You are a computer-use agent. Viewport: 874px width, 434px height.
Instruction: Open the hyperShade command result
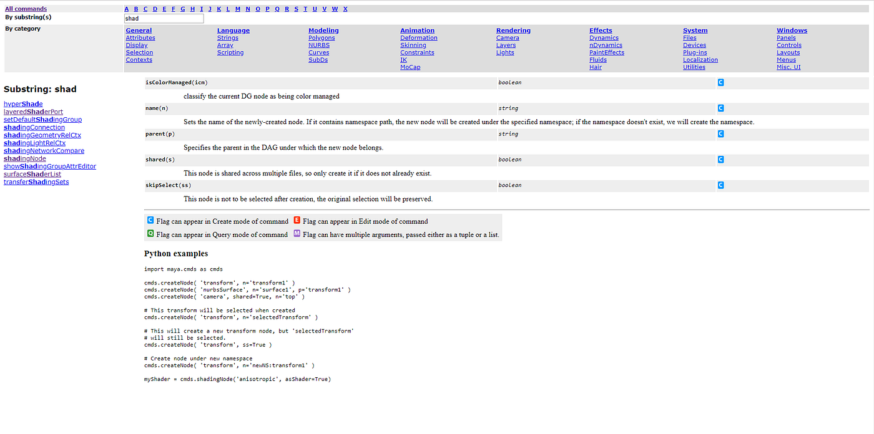click(23, 104)
